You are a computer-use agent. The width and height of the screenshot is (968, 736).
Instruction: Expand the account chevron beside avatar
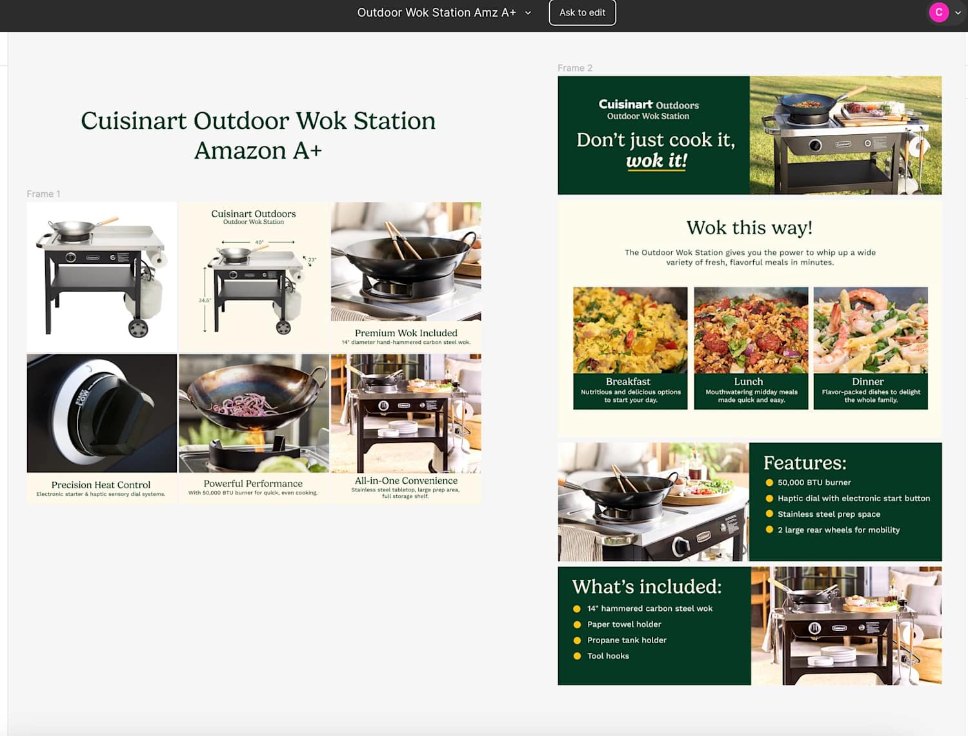pyautogui.click(x=958, y=12)
